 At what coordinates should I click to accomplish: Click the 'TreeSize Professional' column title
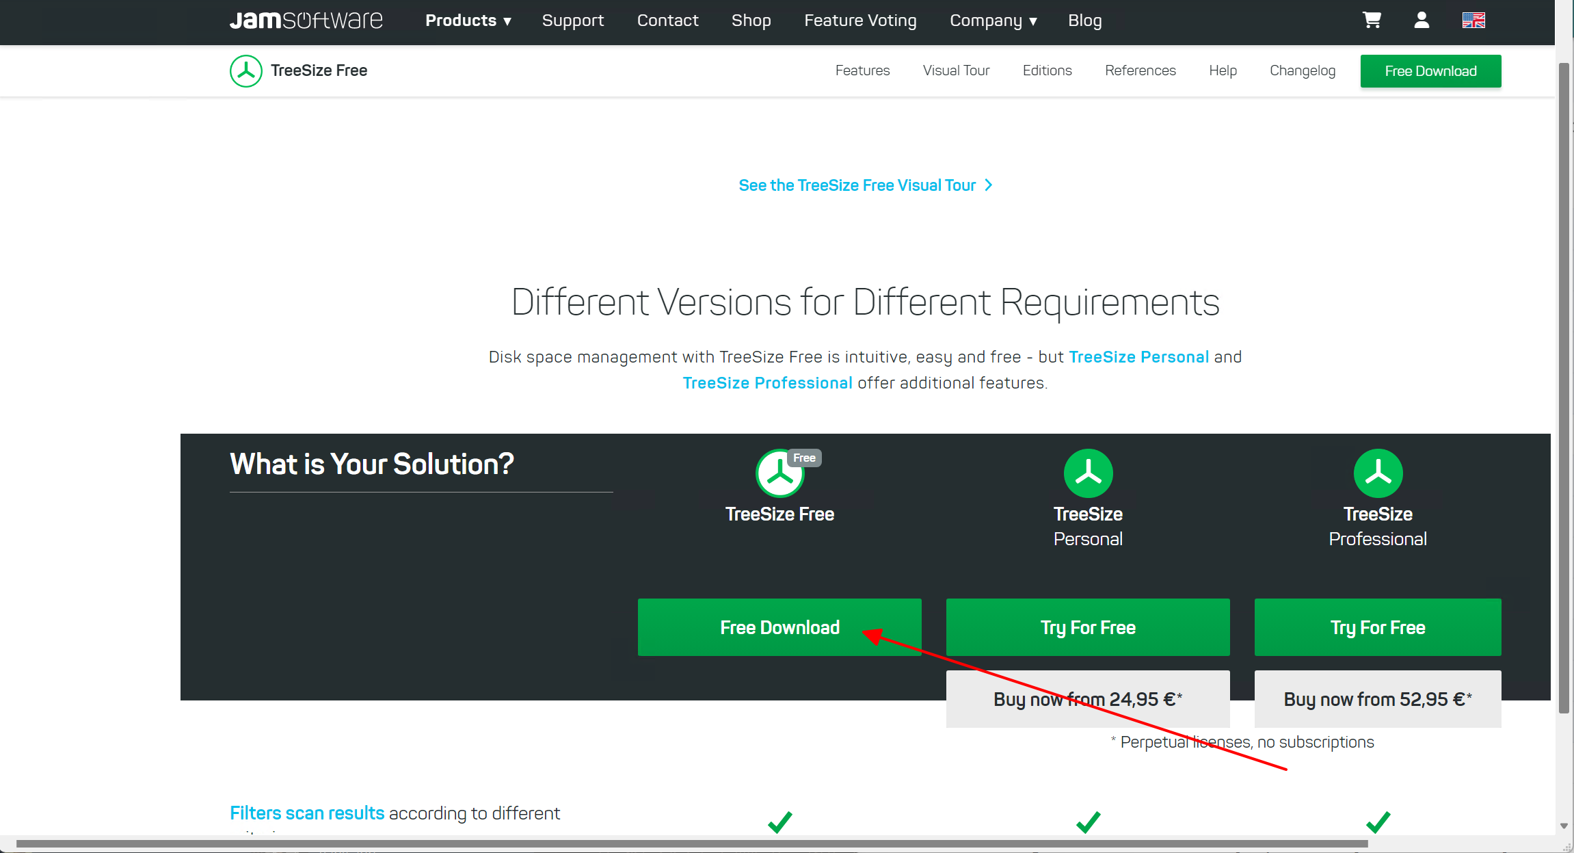(1378, 526)
